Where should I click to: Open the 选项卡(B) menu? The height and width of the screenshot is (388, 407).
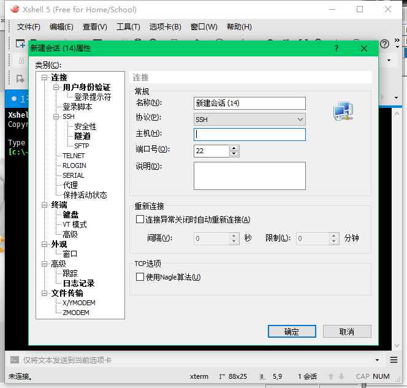coord(165,27)
